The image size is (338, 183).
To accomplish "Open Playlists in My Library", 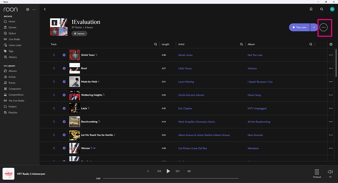I will [13, 112].
